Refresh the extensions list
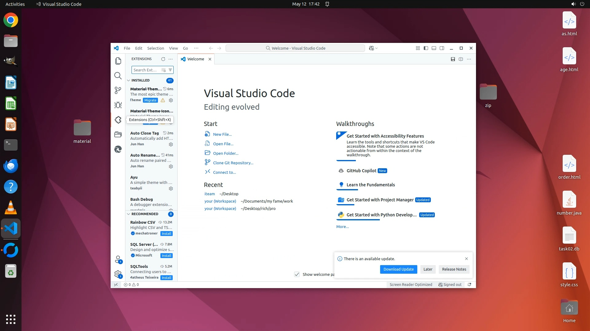Screen dimensions: 590x331 tap(163, 59)
